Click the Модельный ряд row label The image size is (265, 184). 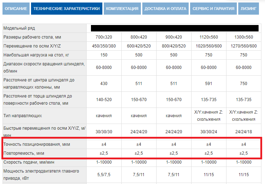click(19, 28)
